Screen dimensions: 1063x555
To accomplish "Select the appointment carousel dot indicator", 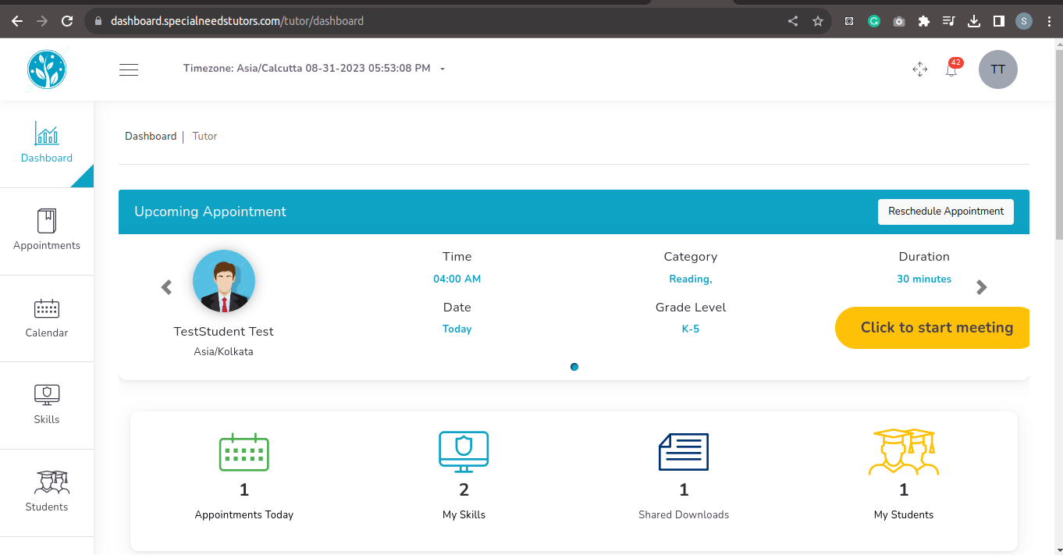I will (x=574, y=367).
